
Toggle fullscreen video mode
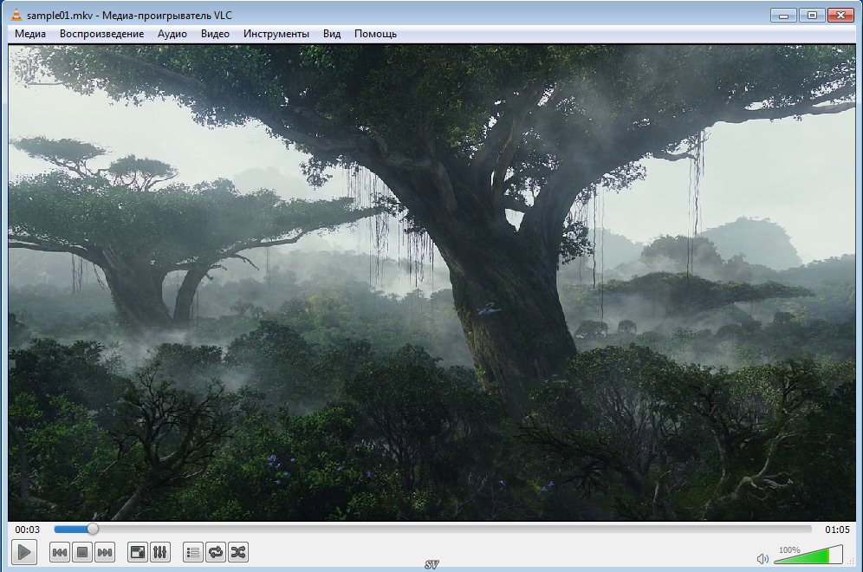click(137, 552)
